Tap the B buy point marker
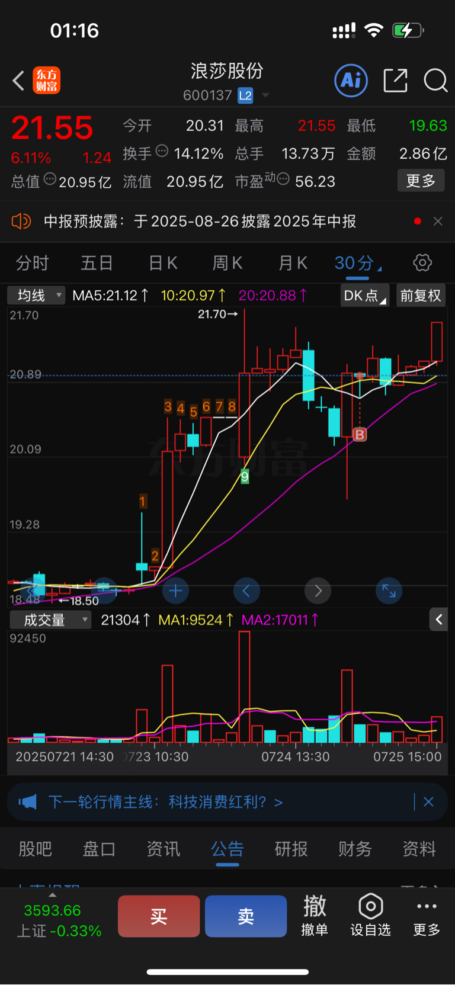The height and width of the screenshot is (985, 455). coord(360,435)
